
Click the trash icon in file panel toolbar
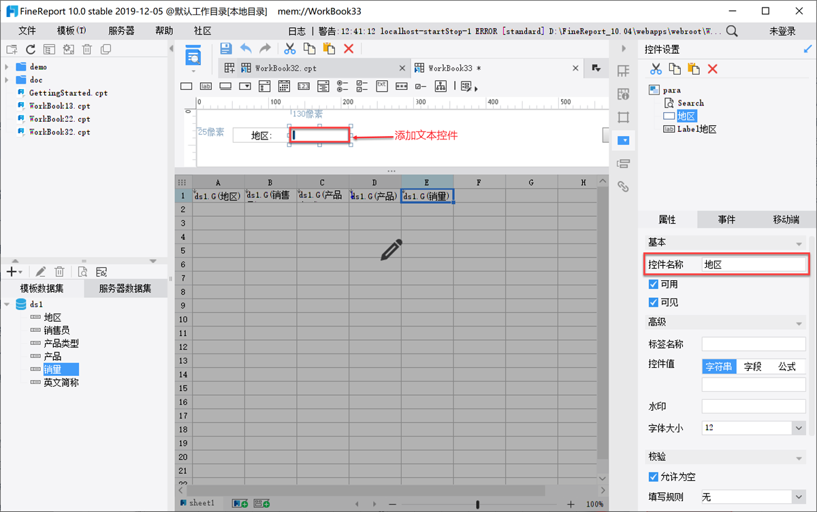click(x=87, y=49)
